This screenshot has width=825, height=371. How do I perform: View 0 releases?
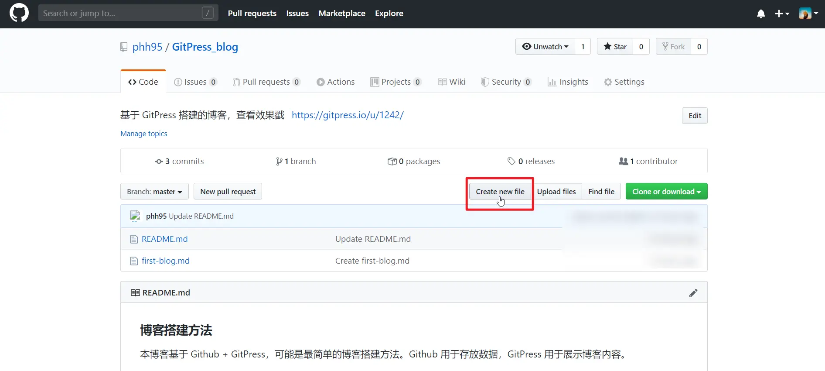[x=531, y=161]
